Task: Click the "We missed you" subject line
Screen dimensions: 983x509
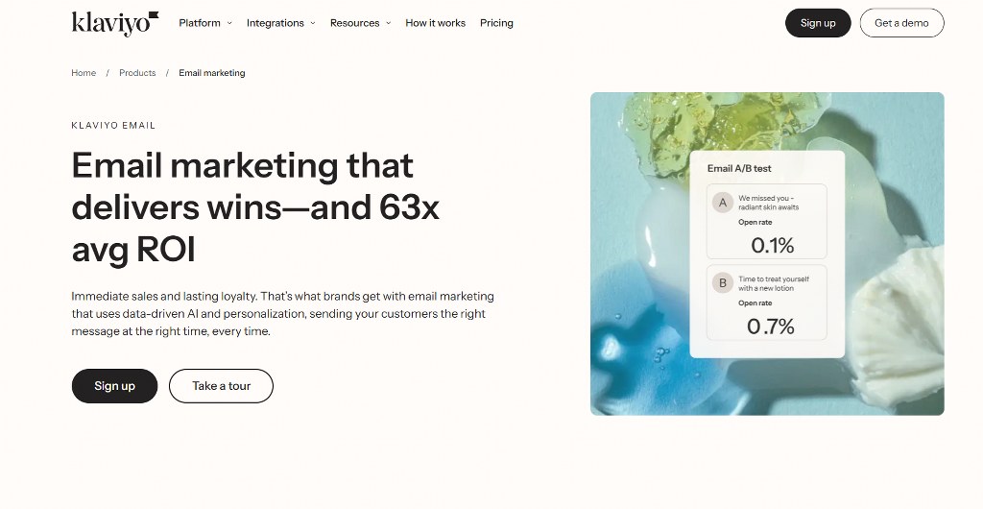Action: click(769, 203)
